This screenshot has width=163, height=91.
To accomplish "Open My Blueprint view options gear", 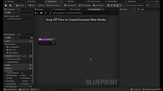I will [32, 38].
